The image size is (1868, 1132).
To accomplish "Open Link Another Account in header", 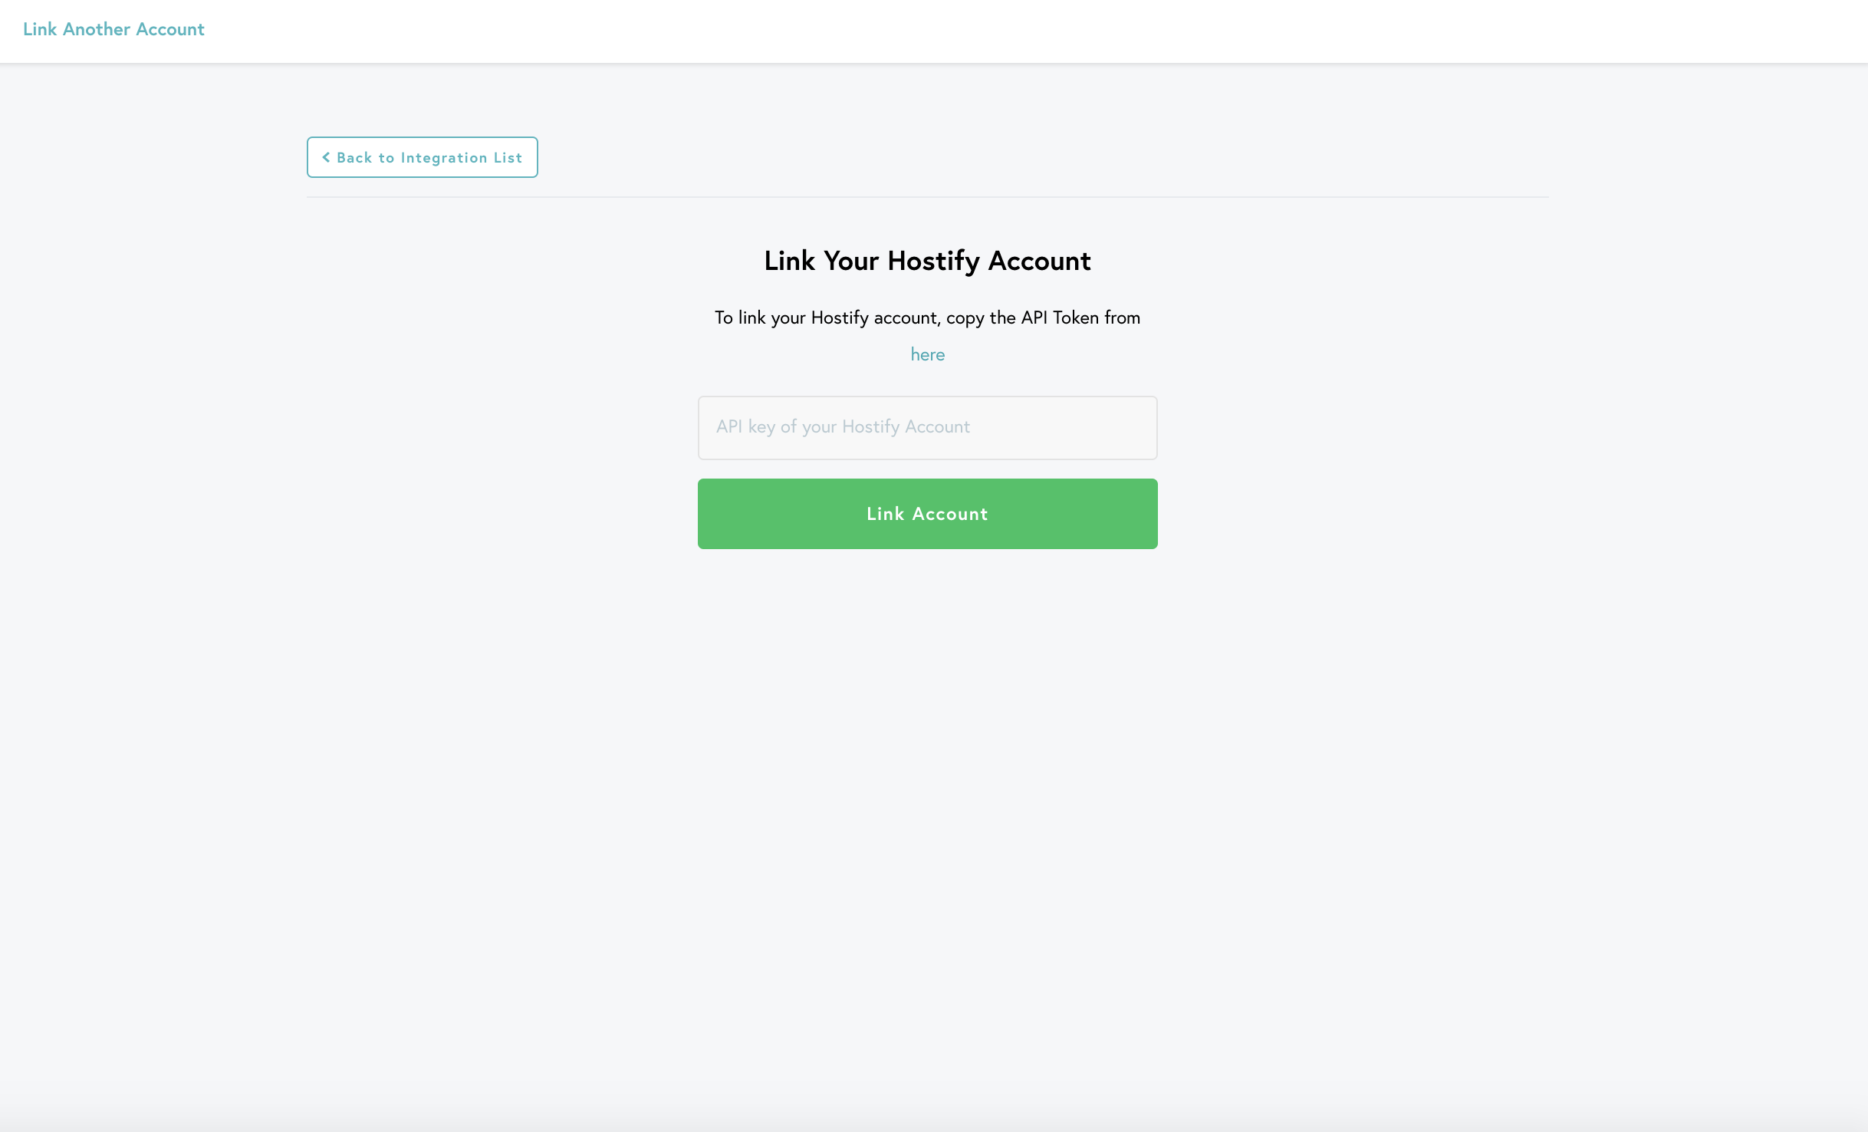I will click(113, 29).
